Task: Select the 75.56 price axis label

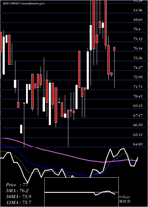Action: point(138,58)
